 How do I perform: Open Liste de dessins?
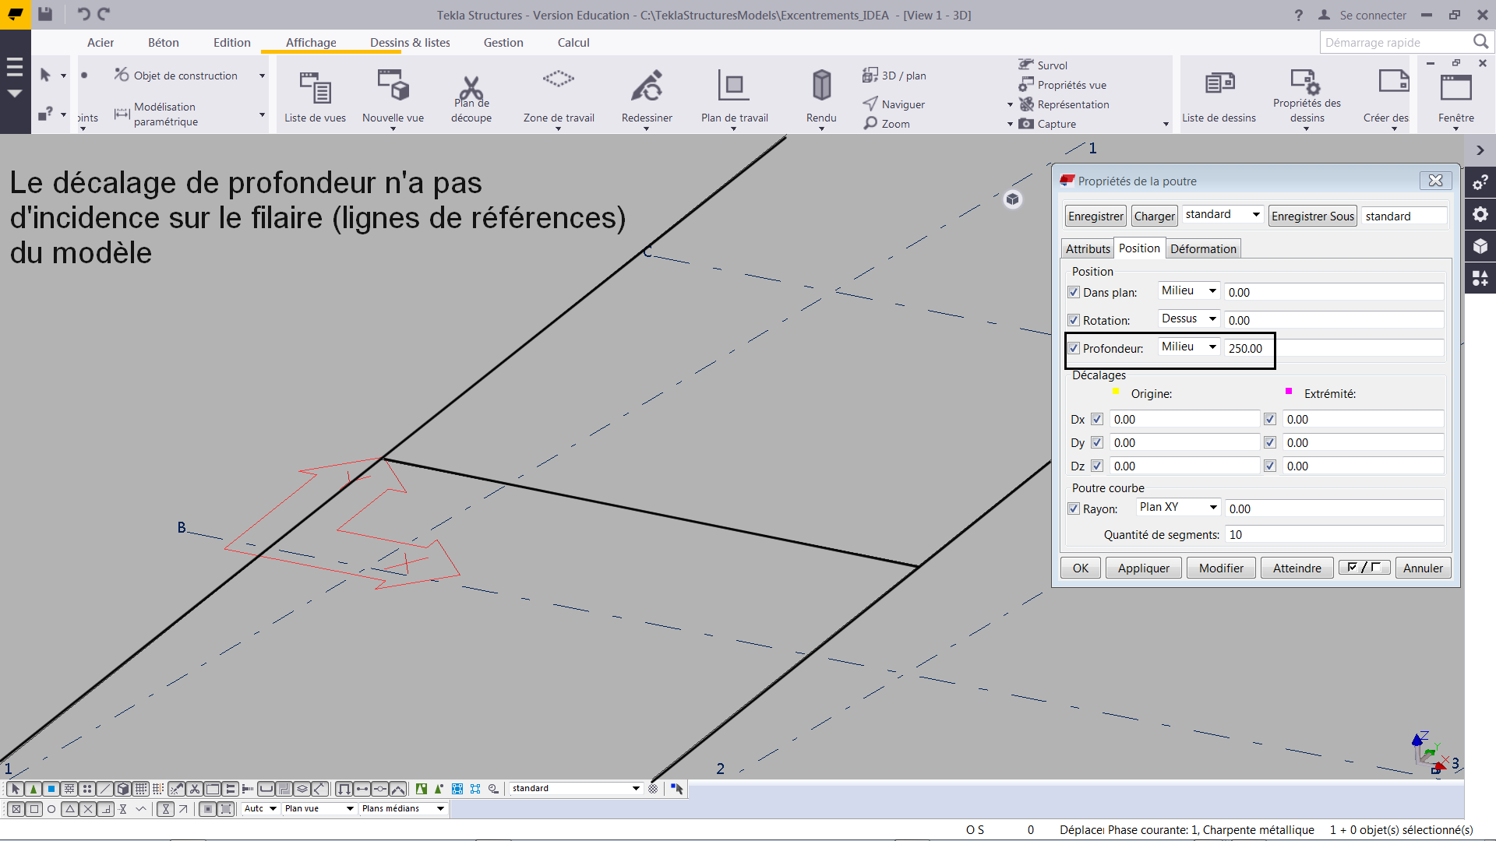click(1219, 97)
